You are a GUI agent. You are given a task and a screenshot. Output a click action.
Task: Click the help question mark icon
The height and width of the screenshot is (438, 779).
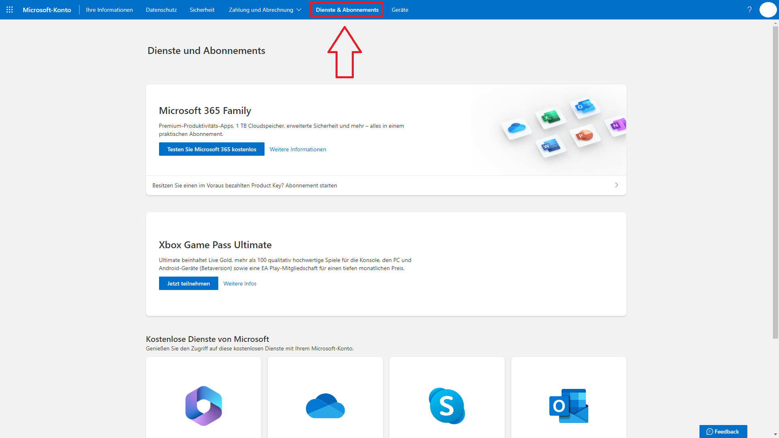coord(749,10)
